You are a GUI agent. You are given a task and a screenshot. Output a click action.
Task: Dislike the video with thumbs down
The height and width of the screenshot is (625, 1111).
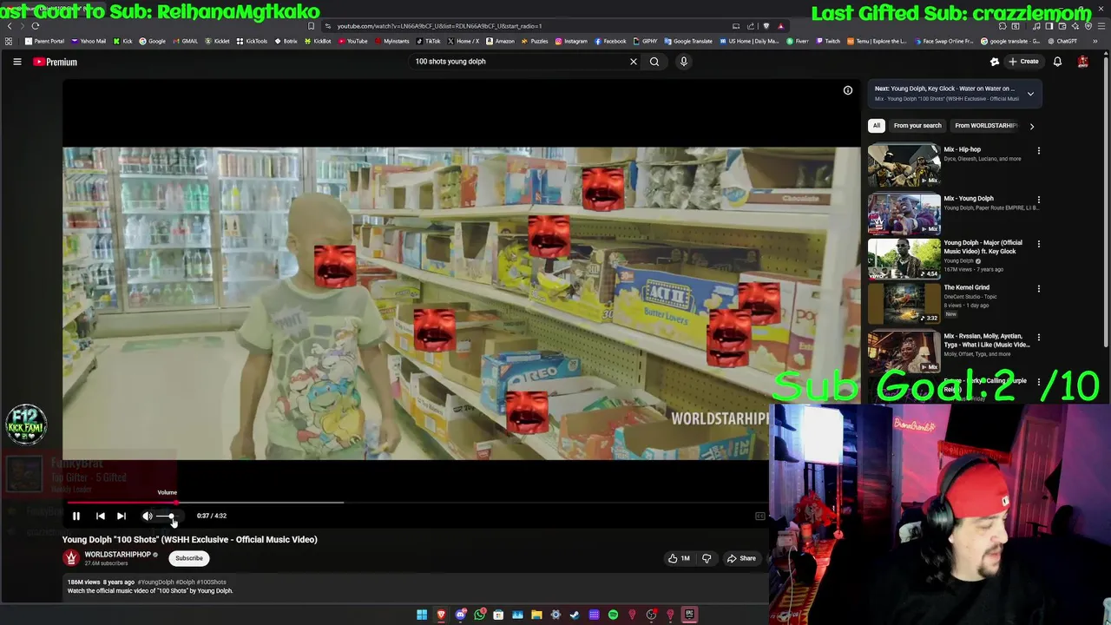(707, 558)
